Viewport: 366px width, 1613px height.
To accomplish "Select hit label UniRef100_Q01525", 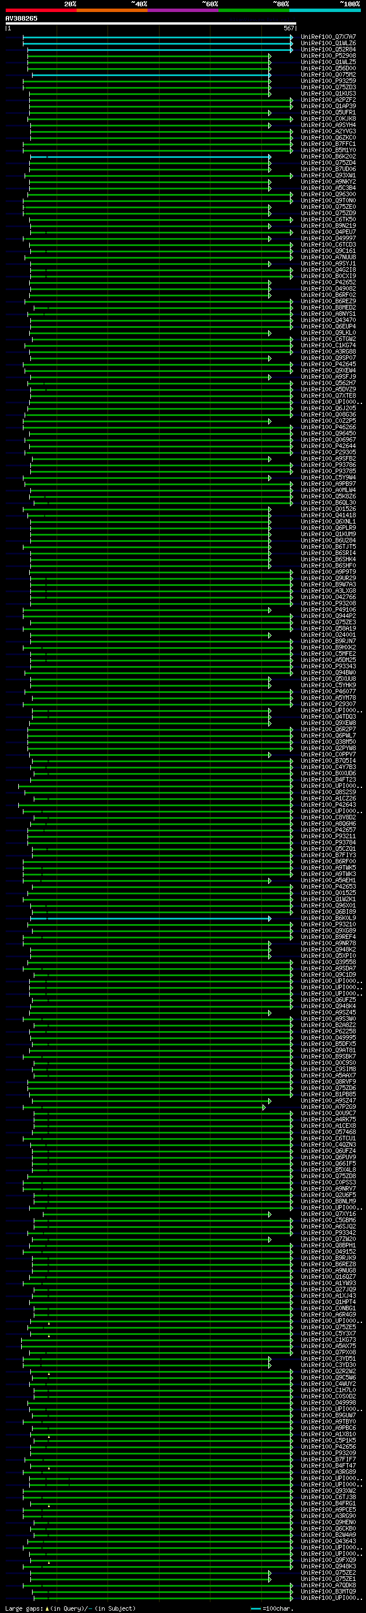I will [328, 893].
